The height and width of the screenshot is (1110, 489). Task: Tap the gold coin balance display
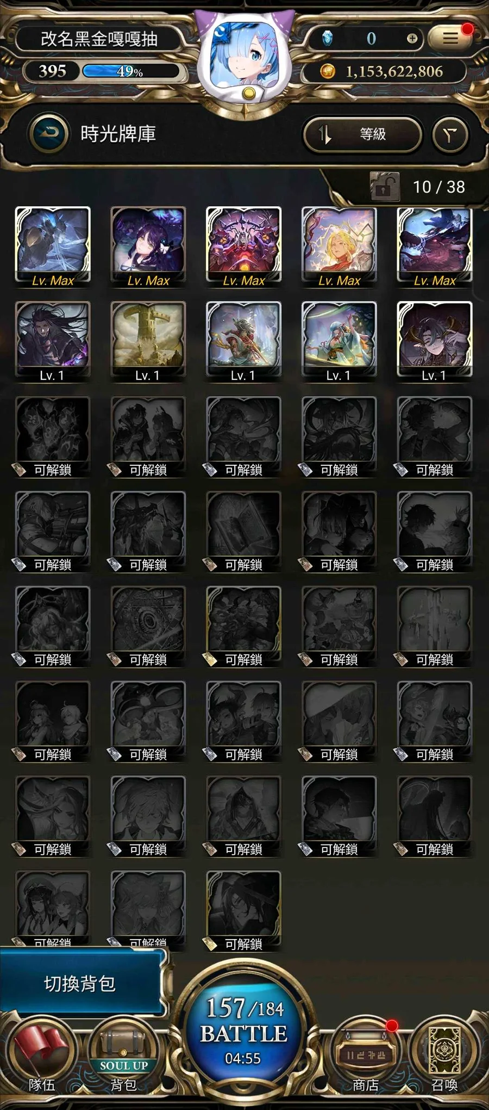[385, 71]
